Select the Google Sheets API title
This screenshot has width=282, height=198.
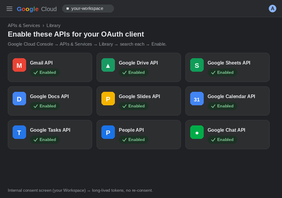pyautogui.click(x=229, y=63)
